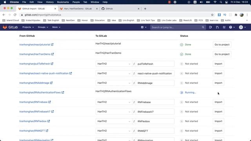Open external link icon next to RNAddImage
This screenshot has height=141, width=251.
[51, 83]
